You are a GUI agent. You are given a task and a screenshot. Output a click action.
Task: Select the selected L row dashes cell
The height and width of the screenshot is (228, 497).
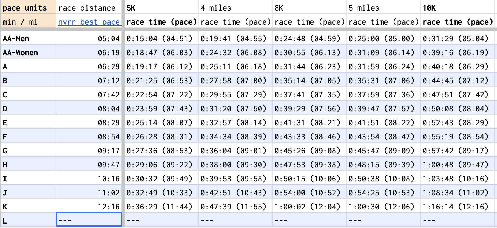pyautogui.click(x=89, y=220)
